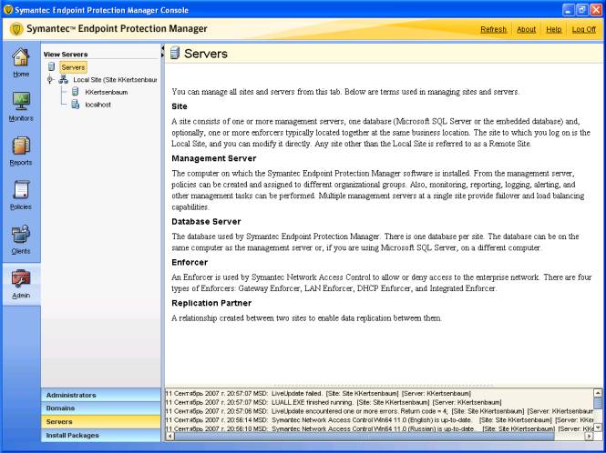Maximize the console window

pos(582,10)
